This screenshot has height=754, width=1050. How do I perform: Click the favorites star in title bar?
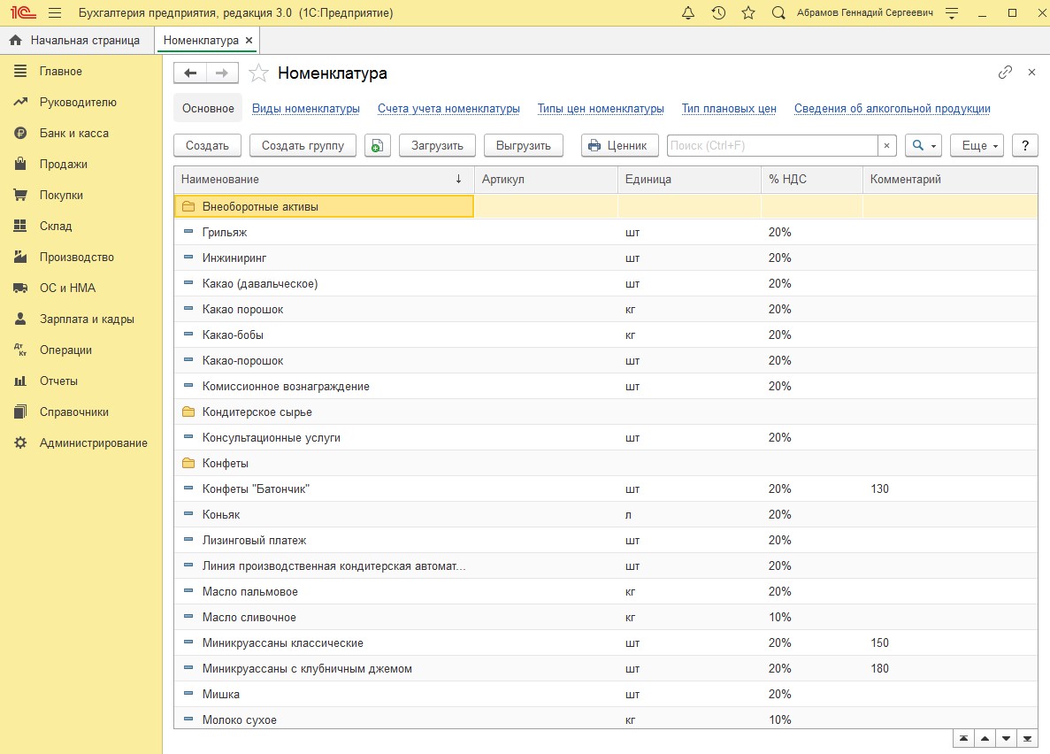(x=748, y=13)
